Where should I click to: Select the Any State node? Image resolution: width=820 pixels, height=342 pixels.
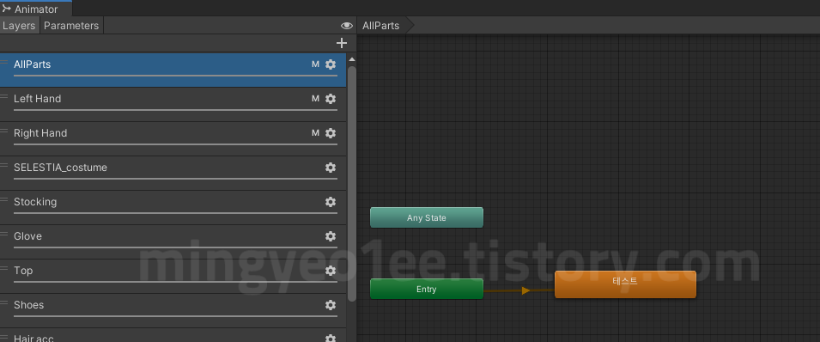click(x=427, y=218)
